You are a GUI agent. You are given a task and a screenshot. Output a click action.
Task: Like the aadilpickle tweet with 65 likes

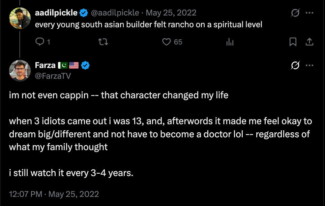[167, 42]
